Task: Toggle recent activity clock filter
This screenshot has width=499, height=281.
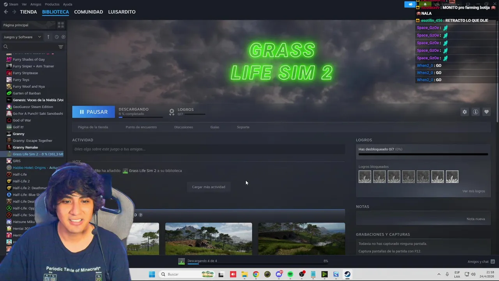Action: pos(57,37)
